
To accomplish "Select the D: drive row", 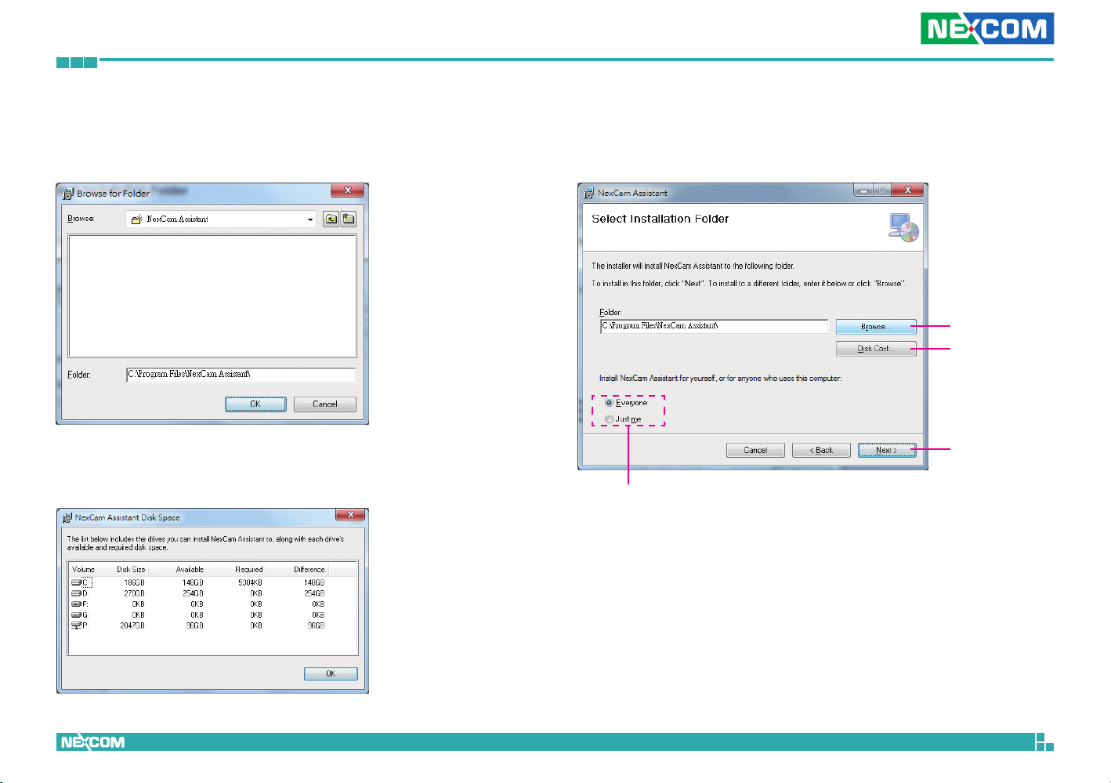I will 197,594.
